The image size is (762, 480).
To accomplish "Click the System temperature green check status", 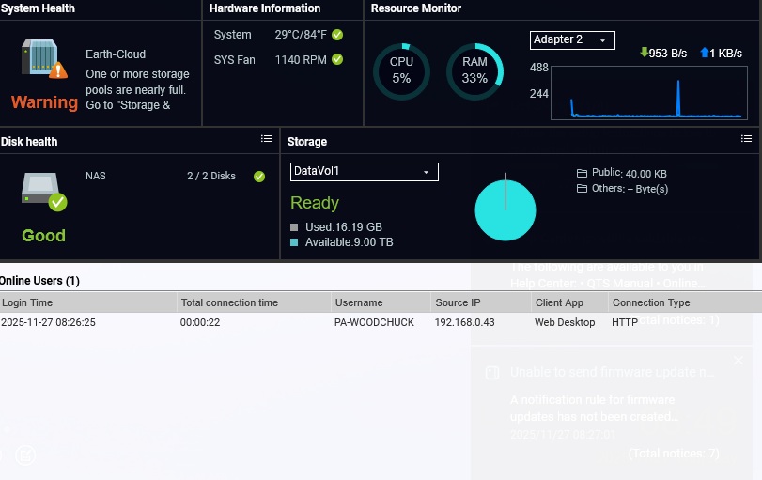I will (x=337, y=35).
